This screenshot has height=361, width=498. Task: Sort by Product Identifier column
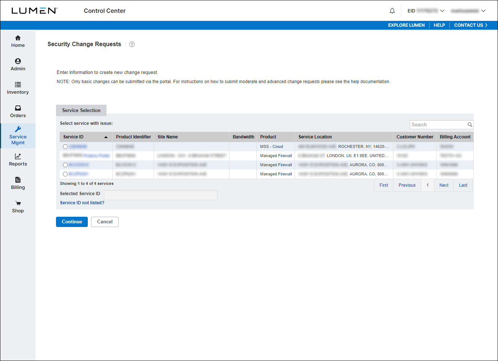[133, 137]
